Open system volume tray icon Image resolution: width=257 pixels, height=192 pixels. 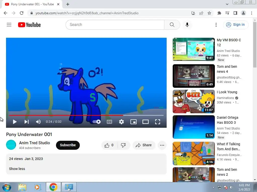tap(232, 187)
